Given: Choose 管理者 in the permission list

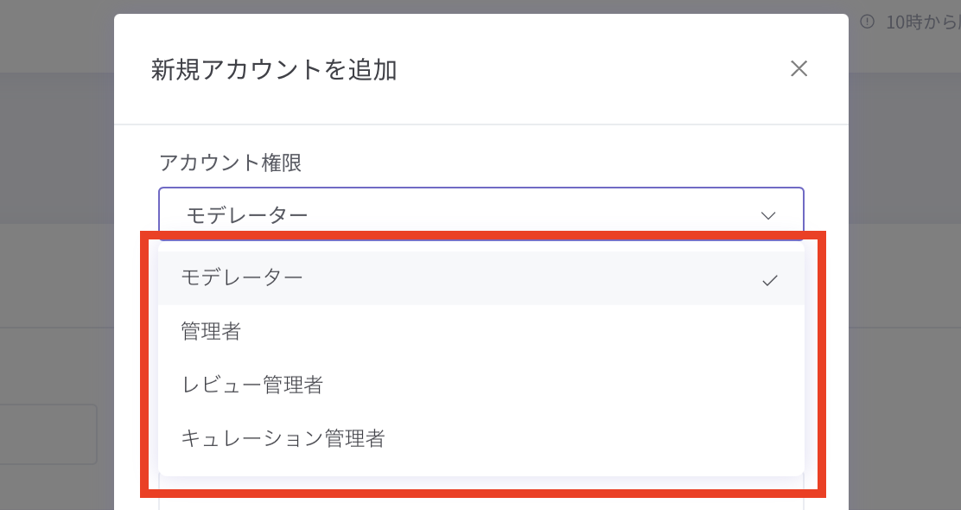Looking at the screenshot, I should 211,331.
